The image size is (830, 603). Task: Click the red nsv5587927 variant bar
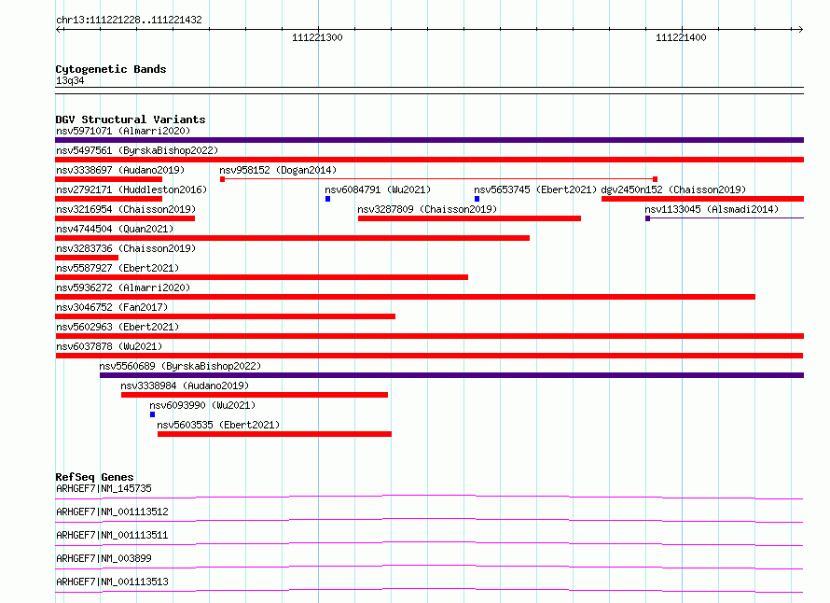pos(261,277)
